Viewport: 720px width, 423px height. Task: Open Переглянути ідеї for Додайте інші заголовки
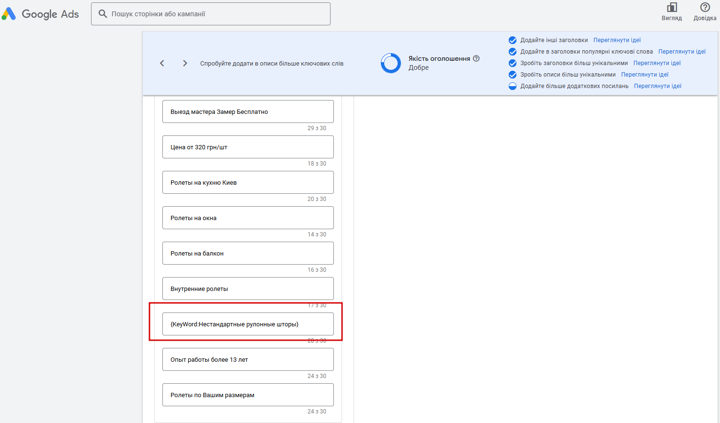tap(617, 40)
